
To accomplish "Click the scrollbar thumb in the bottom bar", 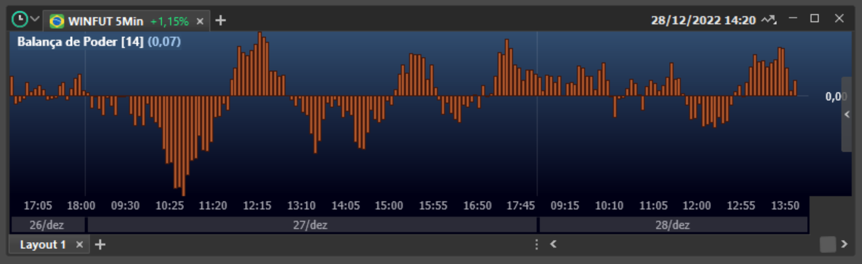I will (828, 244).
